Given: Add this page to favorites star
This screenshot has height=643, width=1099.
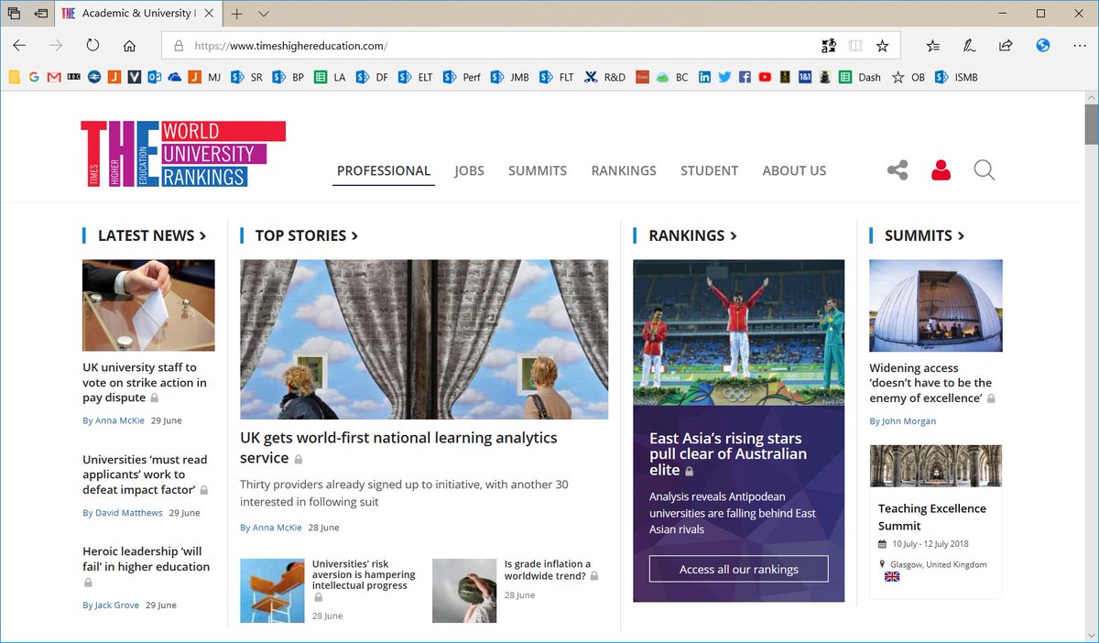Looking at the screenshot, I should tap(882, 46).
